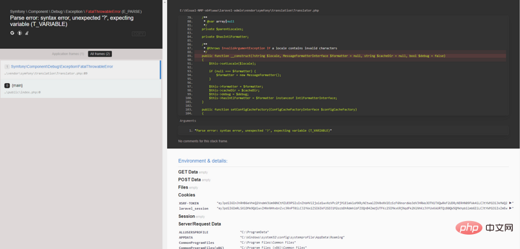This screenshot has width=520, height=249.
Task: Click the Parse error message title
Action: click(72, 21)
